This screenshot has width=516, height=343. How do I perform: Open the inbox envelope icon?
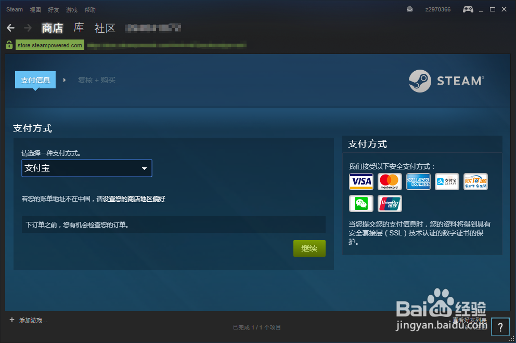[409, 9]
